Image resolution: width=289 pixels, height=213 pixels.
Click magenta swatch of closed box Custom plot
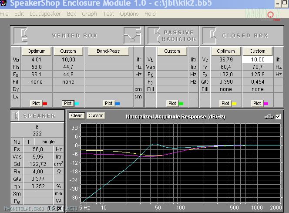coord(265,104)
